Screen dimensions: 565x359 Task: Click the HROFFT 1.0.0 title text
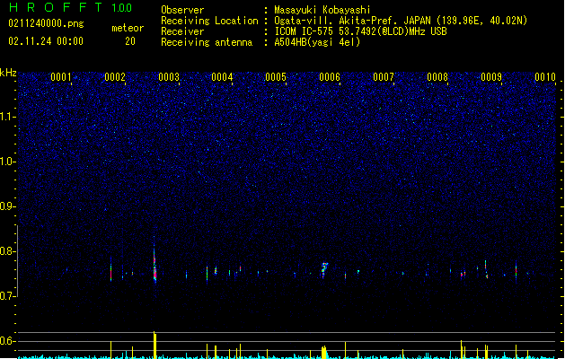[70, 7]
